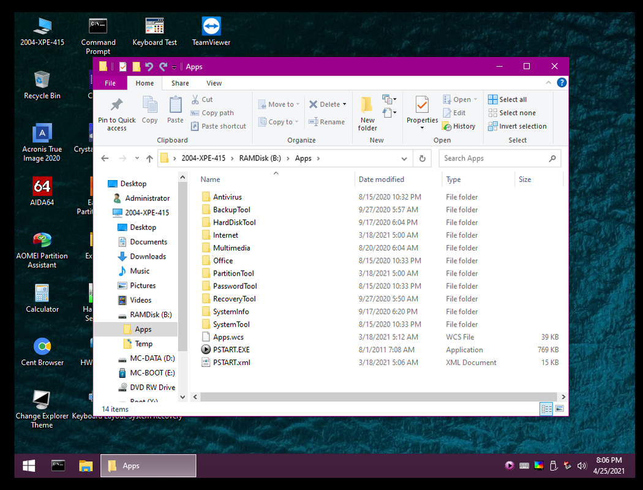643x490 pixels.
Task: Expand the address bar history dropdown
Action: [x=404, y=159]
